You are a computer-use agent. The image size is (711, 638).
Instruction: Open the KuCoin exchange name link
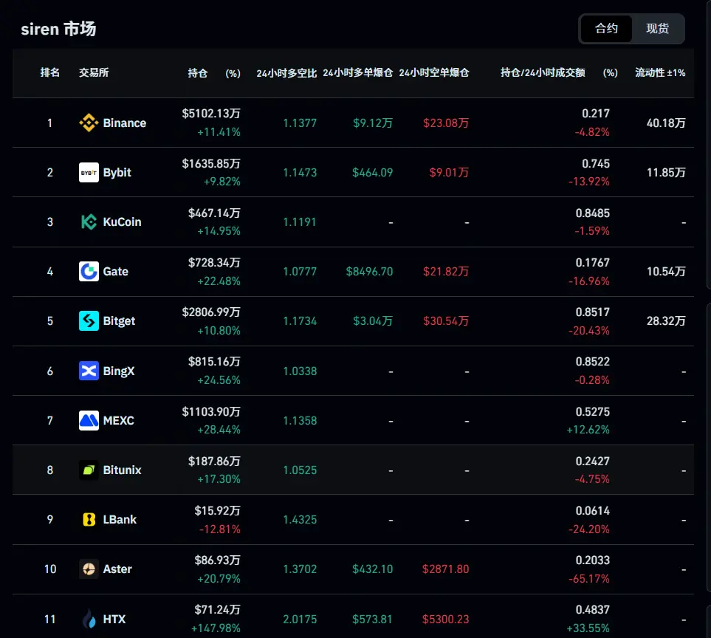(x=122, y=222)
